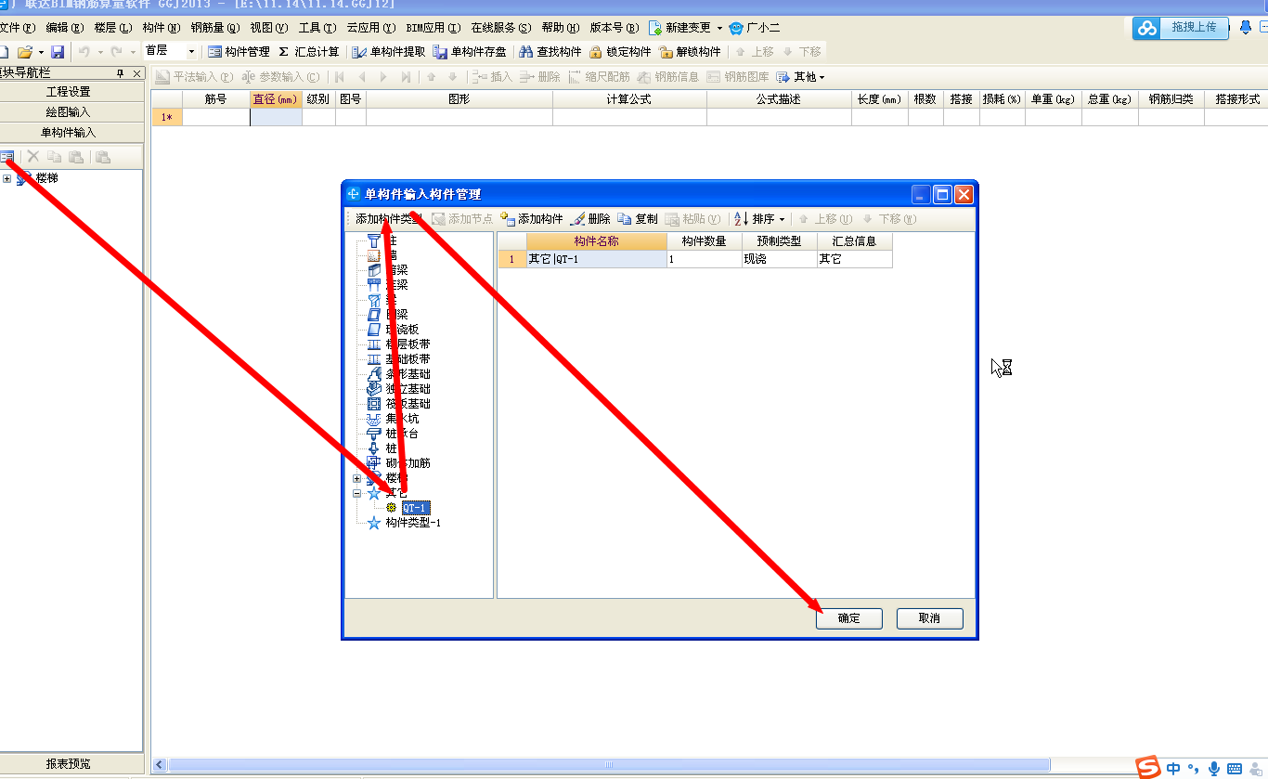Click 添加构件类型 in dialog toolbar

tap(388, 219)
